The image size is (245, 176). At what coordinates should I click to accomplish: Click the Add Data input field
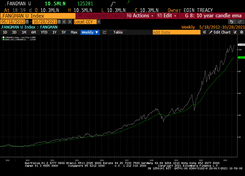click(176, 32)
